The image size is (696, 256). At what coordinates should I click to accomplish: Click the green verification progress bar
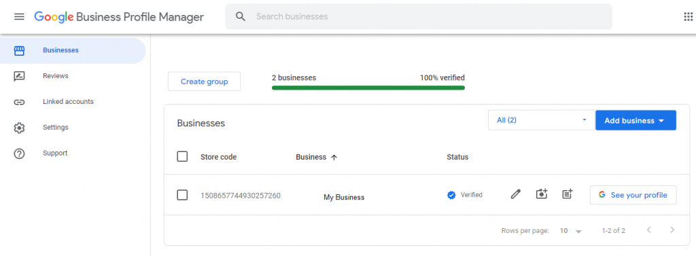(x=368, y=88)
